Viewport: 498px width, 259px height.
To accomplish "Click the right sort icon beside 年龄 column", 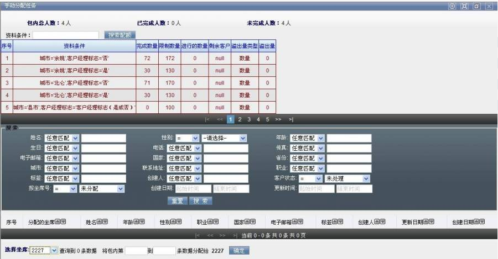I will click(141, 222).
